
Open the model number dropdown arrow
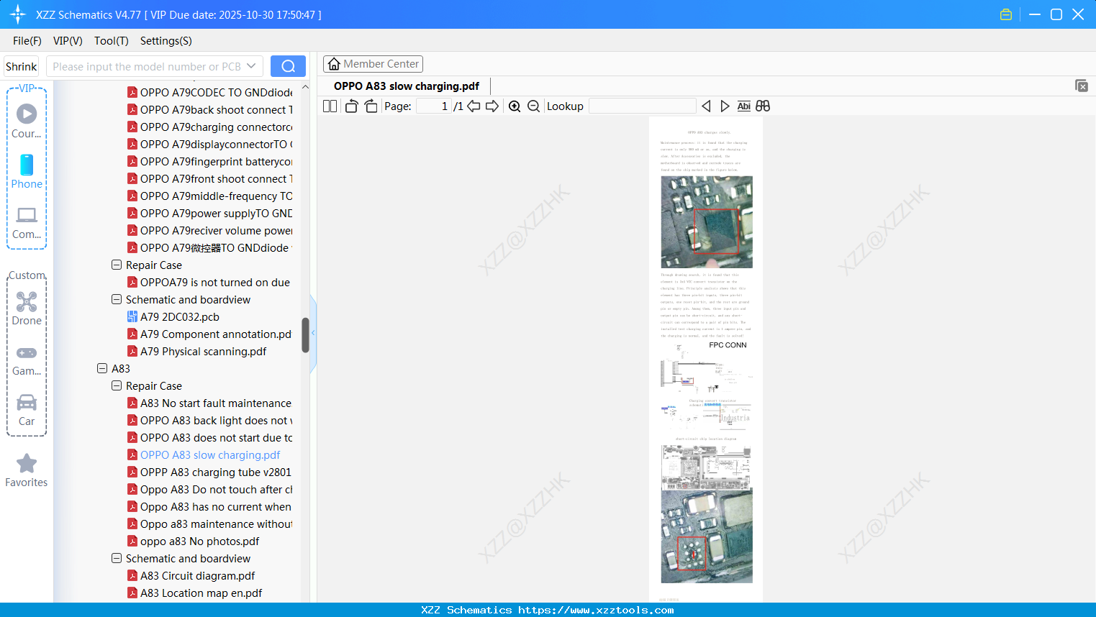pos(251,66)
